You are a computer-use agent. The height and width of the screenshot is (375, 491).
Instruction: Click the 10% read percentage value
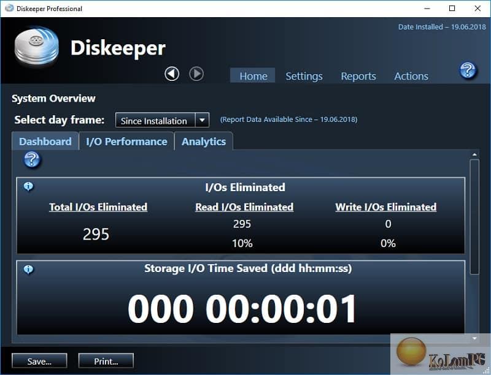click(x=242, y=243)
